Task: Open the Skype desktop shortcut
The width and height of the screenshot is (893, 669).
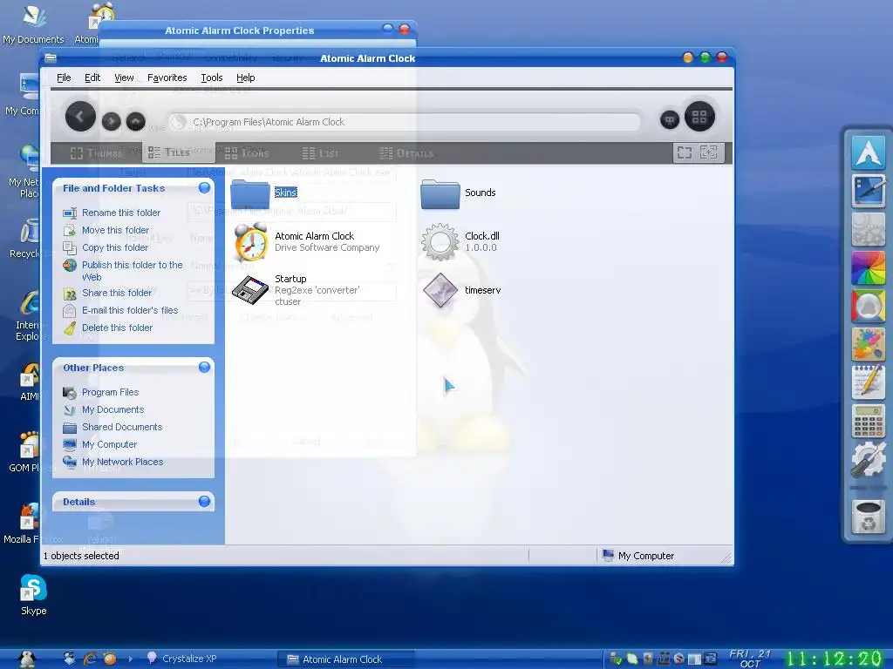Action: pos(33,595)
